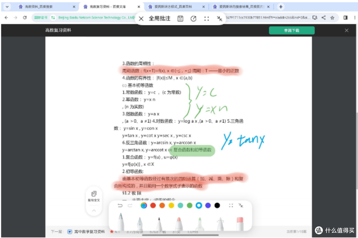Close the 全局批注 annotation bar
The width and height of the screenshot is (358, 238).
(x=141, y=19)
